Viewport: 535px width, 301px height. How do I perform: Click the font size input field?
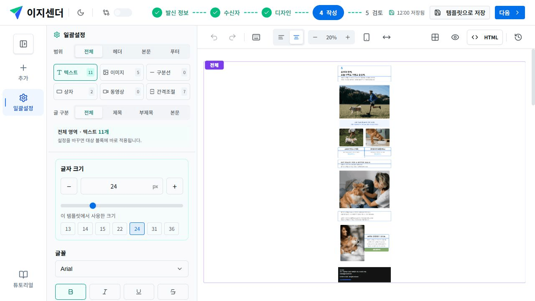122,186
